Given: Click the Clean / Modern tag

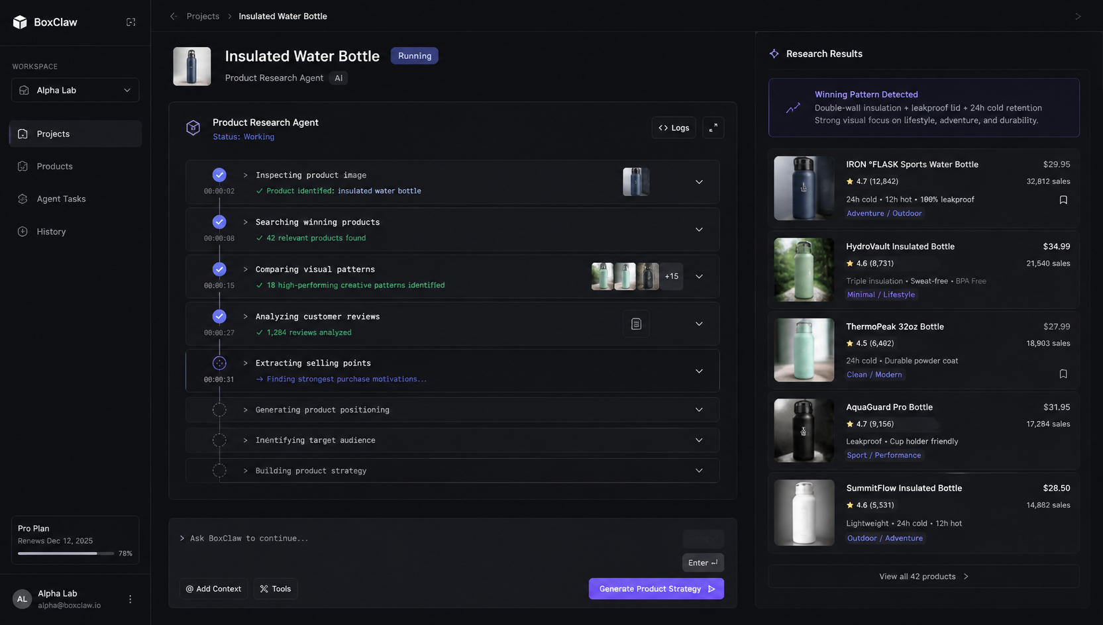Looking at the screenshot, I should (x=874, y=375).
